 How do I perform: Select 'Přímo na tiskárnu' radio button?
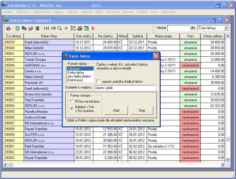[x=72, y=101]
